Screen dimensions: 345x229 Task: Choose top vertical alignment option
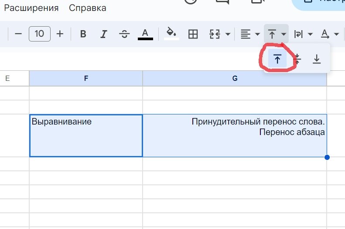click(x=277, y=59)
